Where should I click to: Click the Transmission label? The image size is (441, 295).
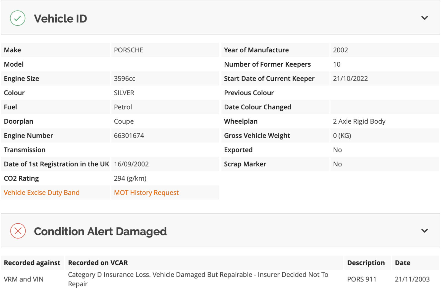pos(25,150)
